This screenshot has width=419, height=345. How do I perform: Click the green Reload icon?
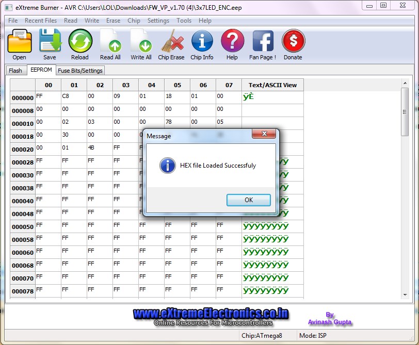80,41
